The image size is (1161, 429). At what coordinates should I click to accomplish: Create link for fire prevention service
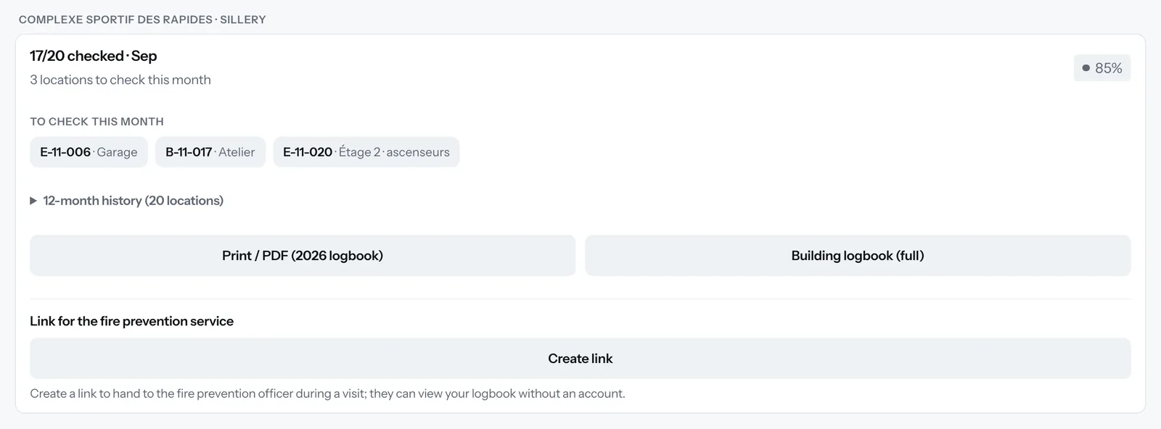[x=580, y=358]
